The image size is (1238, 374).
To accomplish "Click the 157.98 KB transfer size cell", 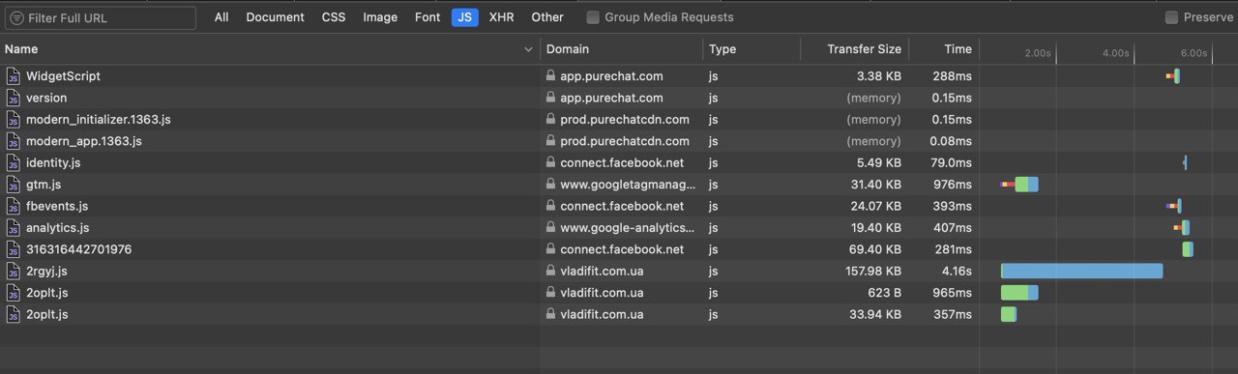I will pyautogui.click(x=873, y=272).
